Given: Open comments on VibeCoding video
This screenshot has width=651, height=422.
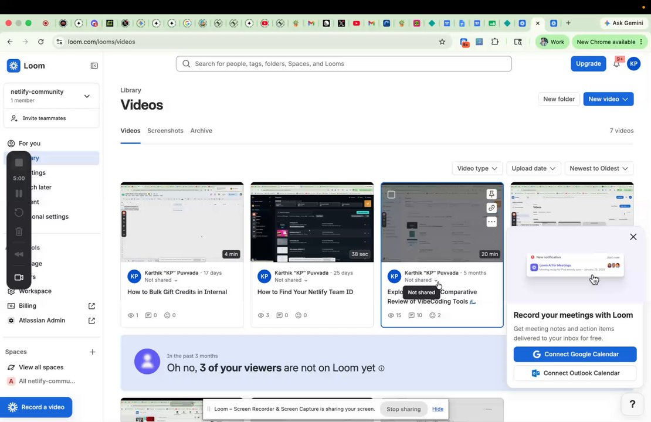Looking at the screenshot, I should [415, 315].
